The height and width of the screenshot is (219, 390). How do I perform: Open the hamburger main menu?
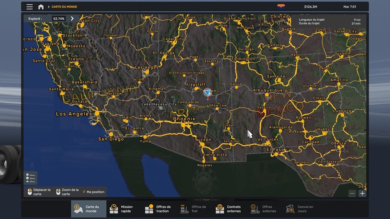[30, 7]
